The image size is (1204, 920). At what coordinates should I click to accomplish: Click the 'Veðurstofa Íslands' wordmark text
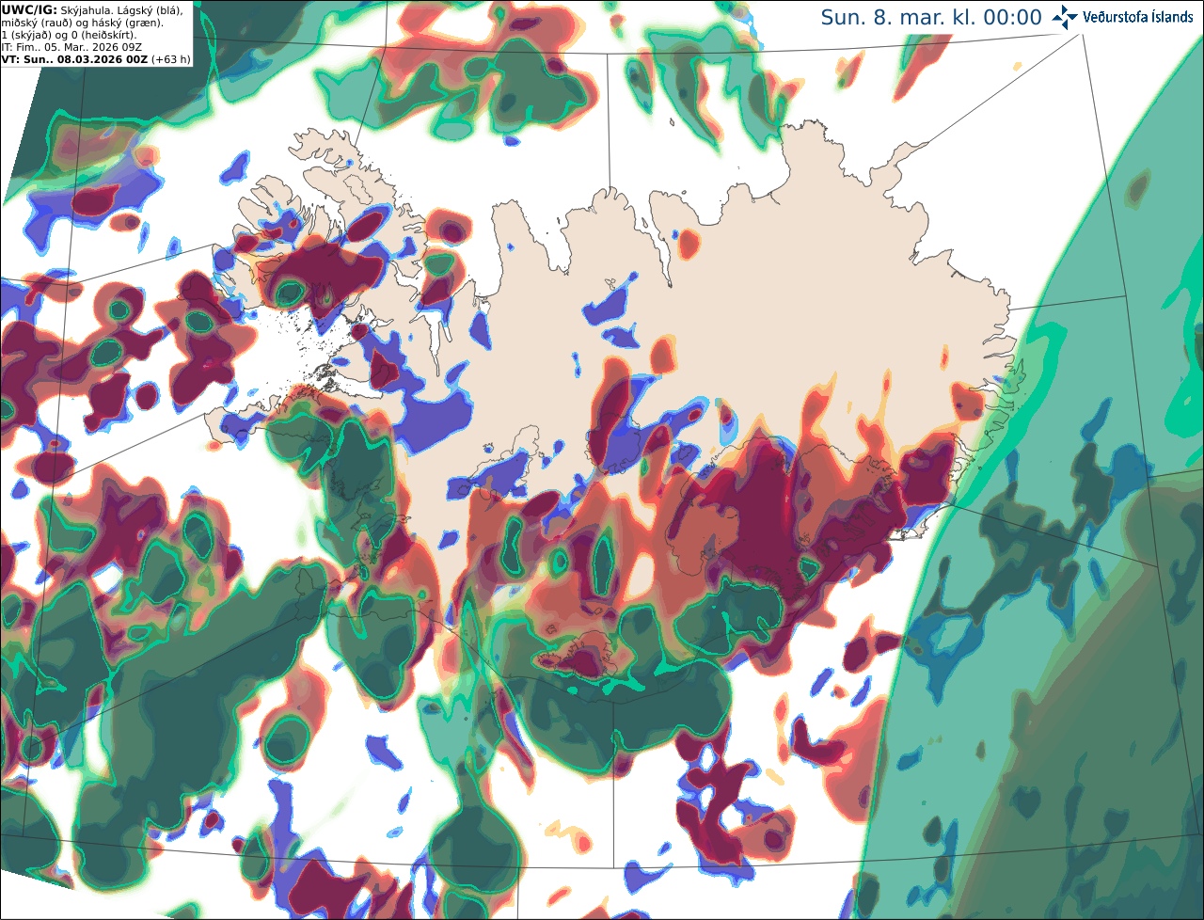[1137, 17]
